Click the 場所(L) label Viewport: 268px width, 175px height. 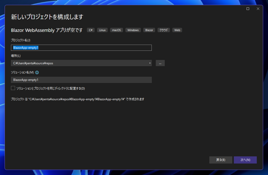point(16,56)
